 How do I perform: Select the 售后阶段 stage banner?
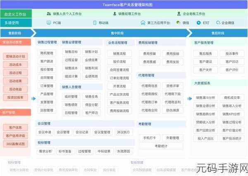point(218,33)
